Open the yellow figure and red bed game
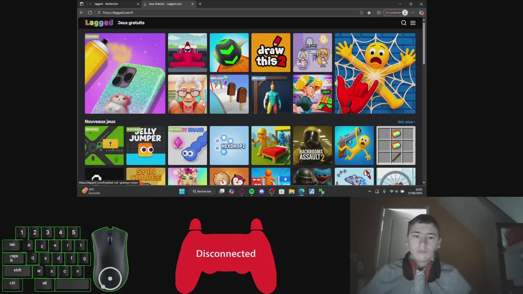 (x=271, y=145)
